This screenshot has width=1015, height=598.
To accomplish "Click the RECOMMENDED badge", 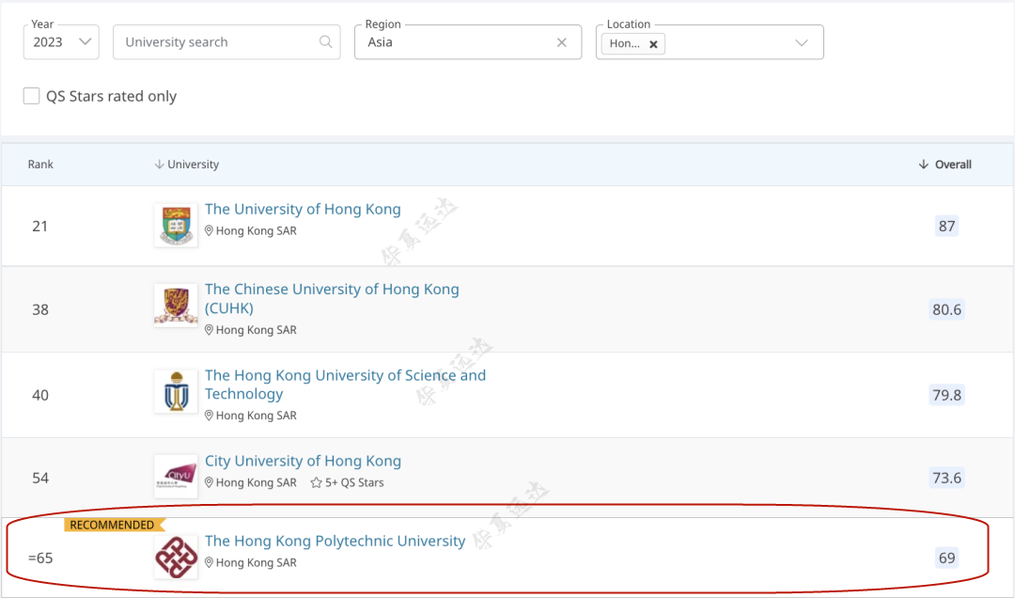I will [x=114, y=525].
